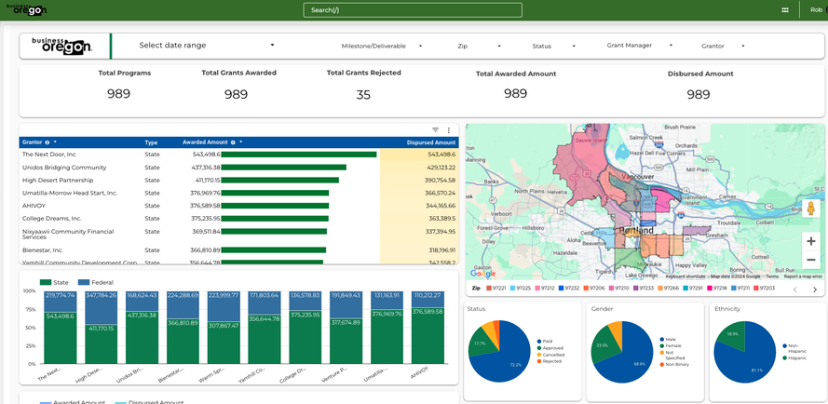Click info icon beside Awarded Amount header
The height and width of the screenshot is (404, 828).
click(x=233, y=142)
